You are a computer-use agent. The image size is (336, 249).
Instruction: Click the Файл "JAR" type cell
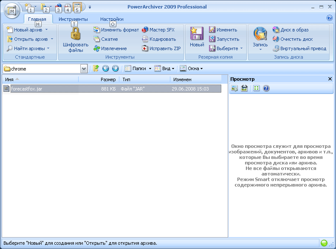click(x=133, y=89)
